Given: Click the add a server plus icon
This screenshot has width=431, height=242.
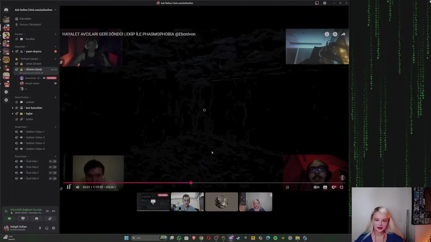Looking at the screenshot, I should click(x=6, y=92).
